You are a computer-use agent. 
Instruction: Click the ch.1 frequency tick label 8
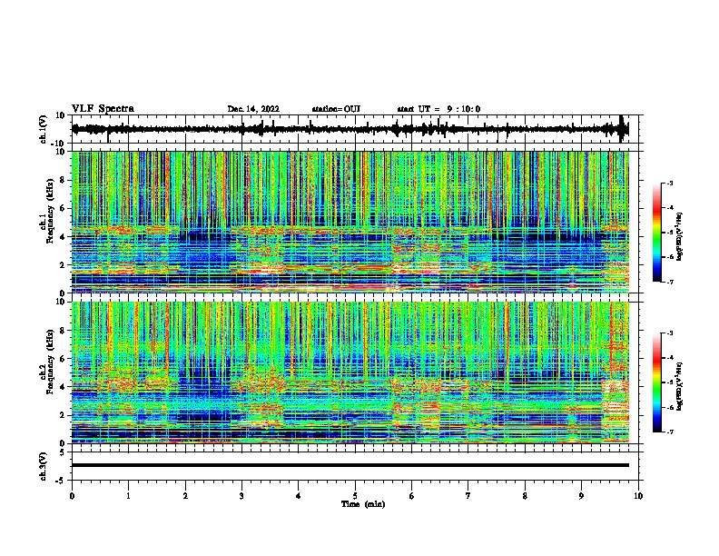[x=64, y=180]
